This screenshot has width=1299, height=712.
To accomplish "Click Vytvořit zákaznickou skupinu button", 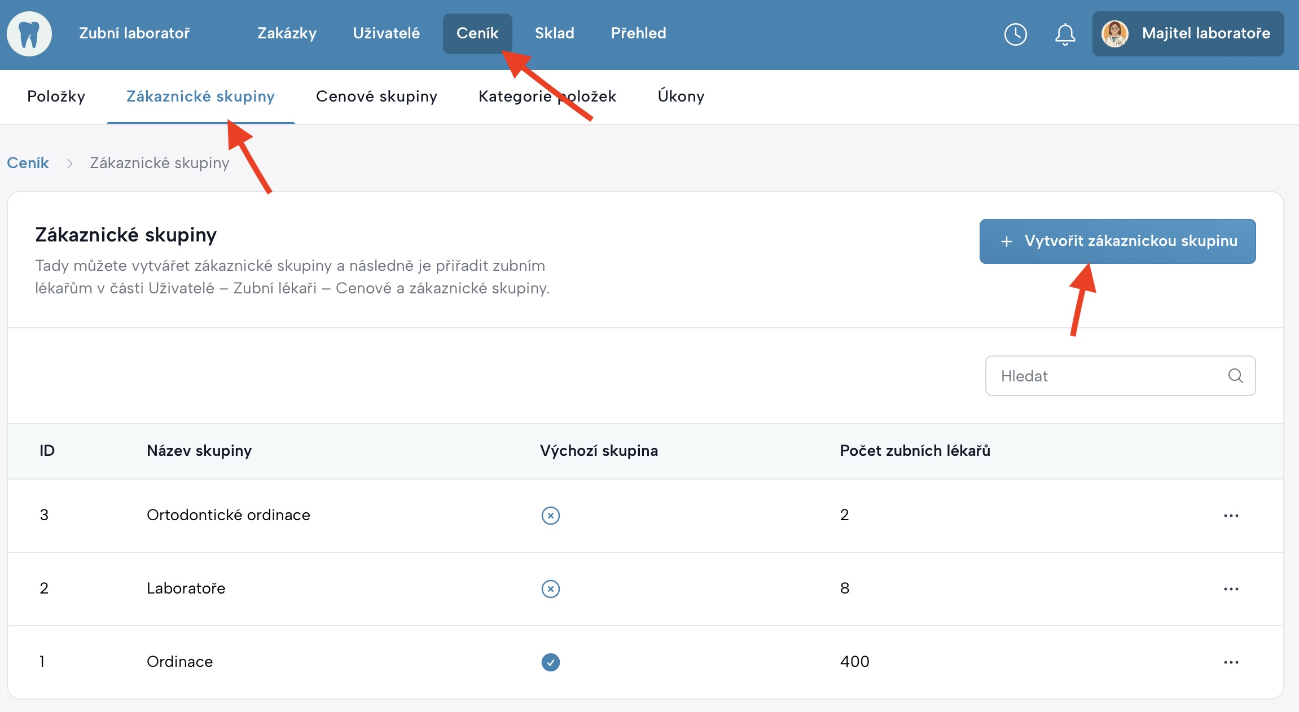I will point(1117,241).
